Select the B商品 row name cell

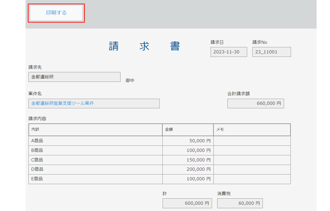[95, 150]
